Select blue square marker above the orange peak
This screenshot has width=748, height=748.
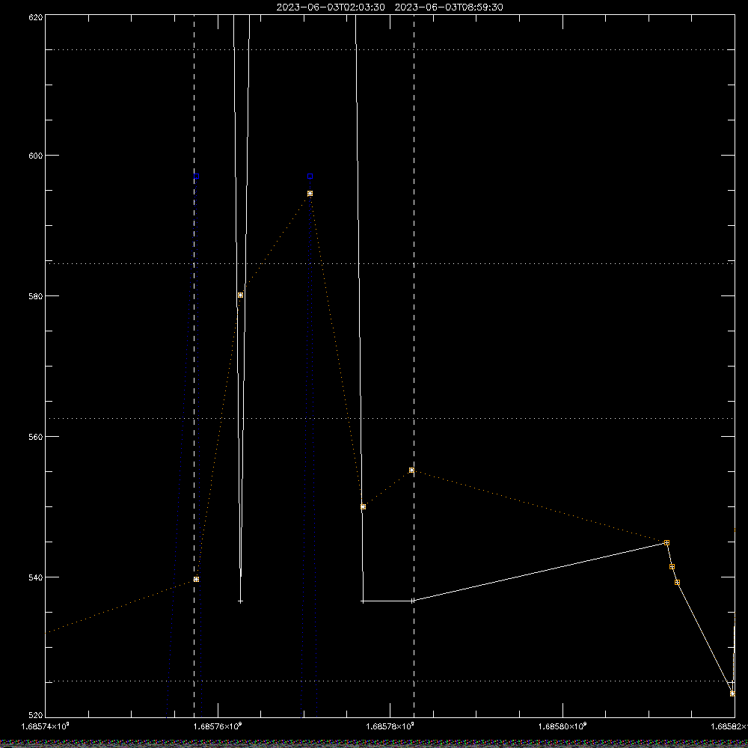click(310, 177)
